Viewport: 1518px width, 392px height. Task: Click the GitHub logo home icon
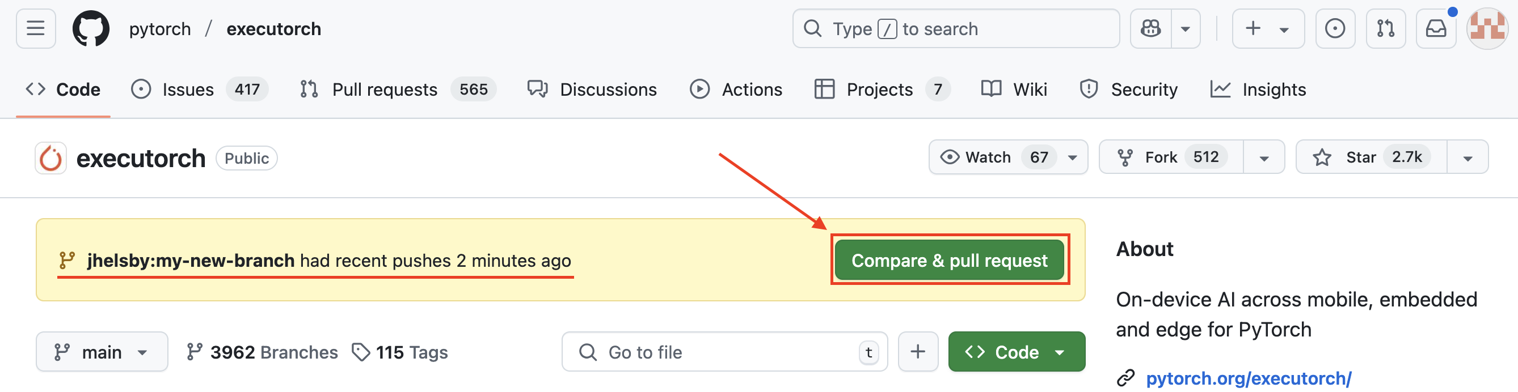(x=91, y=28)
